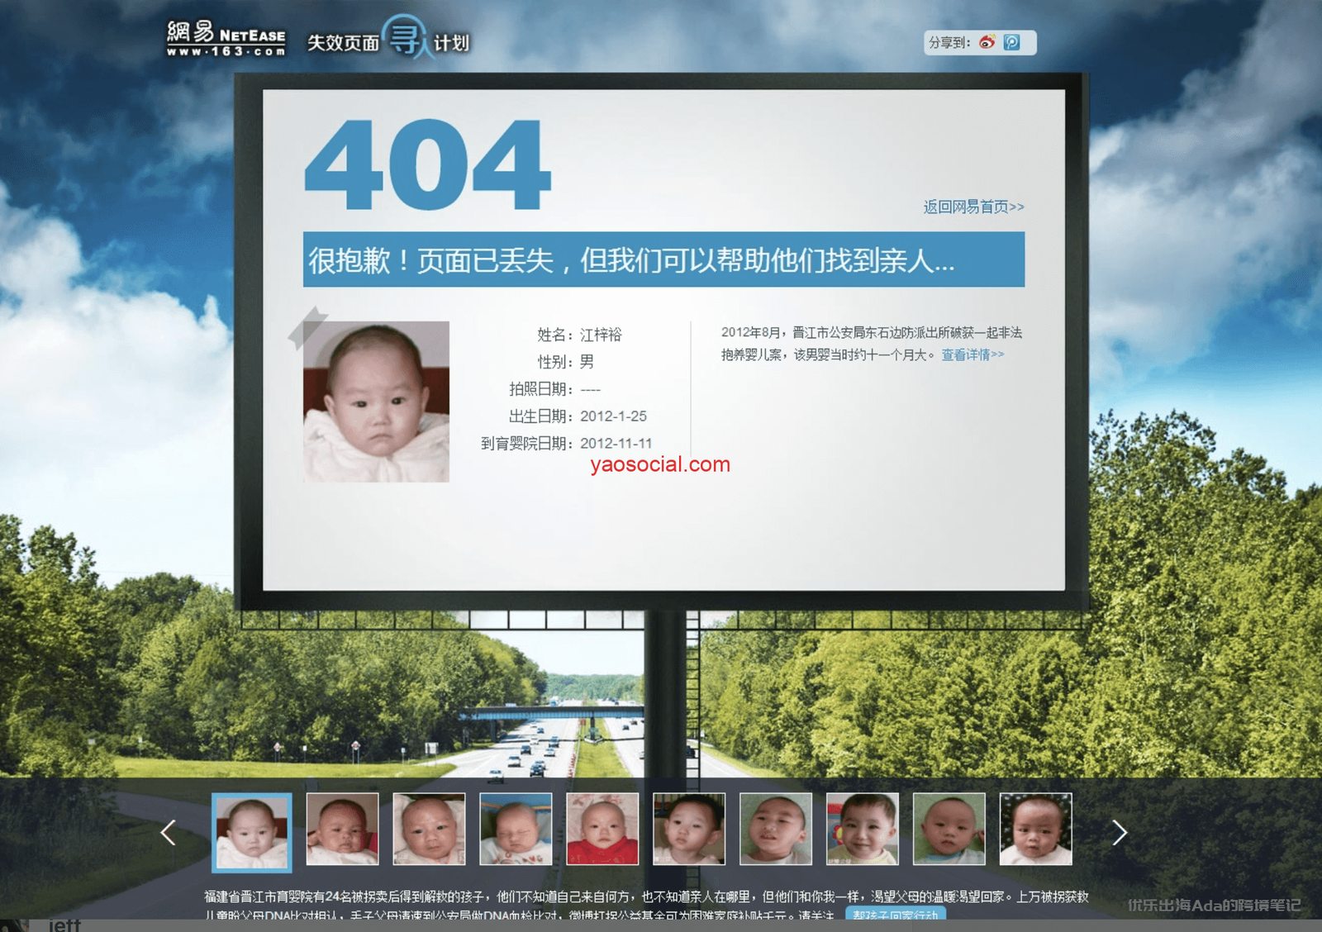1322x932 pixels.
Task: Choose the third thumbnail in the carousel
Action: coord(429,829)
